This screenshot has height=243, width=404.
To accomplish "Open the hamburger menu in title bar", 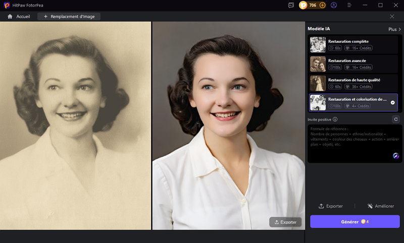I will tap(349, 5).
